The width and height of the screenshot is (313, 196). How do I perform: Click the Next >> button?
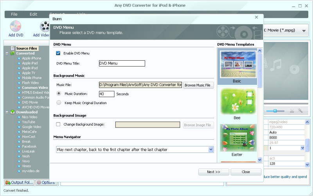coord(214,172)
